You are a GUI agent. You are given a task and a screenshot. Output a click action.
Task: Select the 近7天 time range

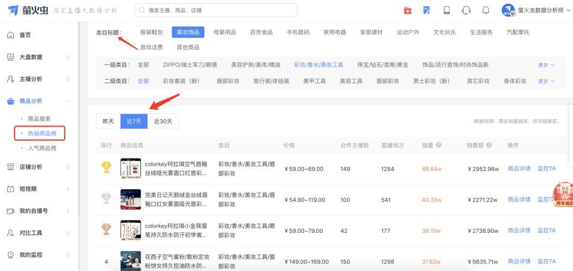[134, 121]
